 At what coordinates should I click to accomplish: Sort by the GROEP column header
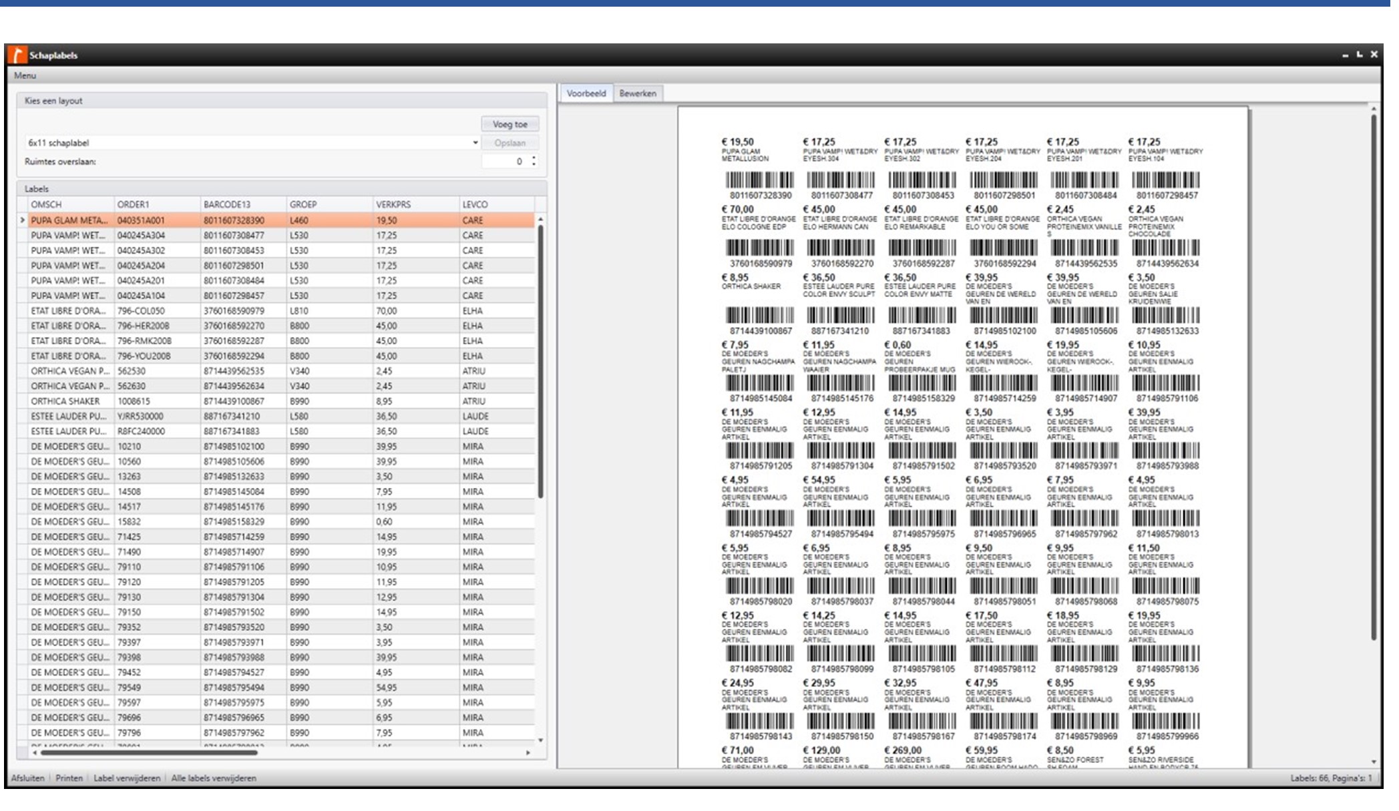(x=330, y=205)
